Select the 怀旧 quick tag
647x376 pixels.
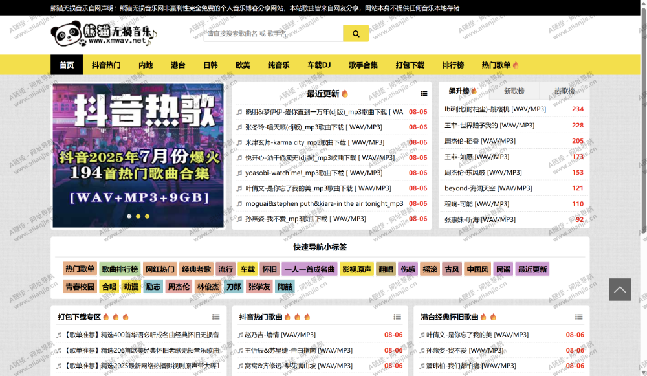(x=269, y=269)
